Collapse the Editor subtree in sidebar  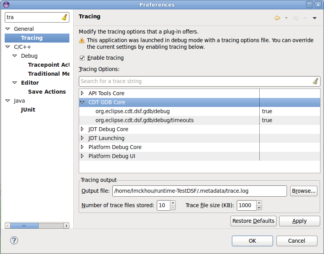point(15,83)
